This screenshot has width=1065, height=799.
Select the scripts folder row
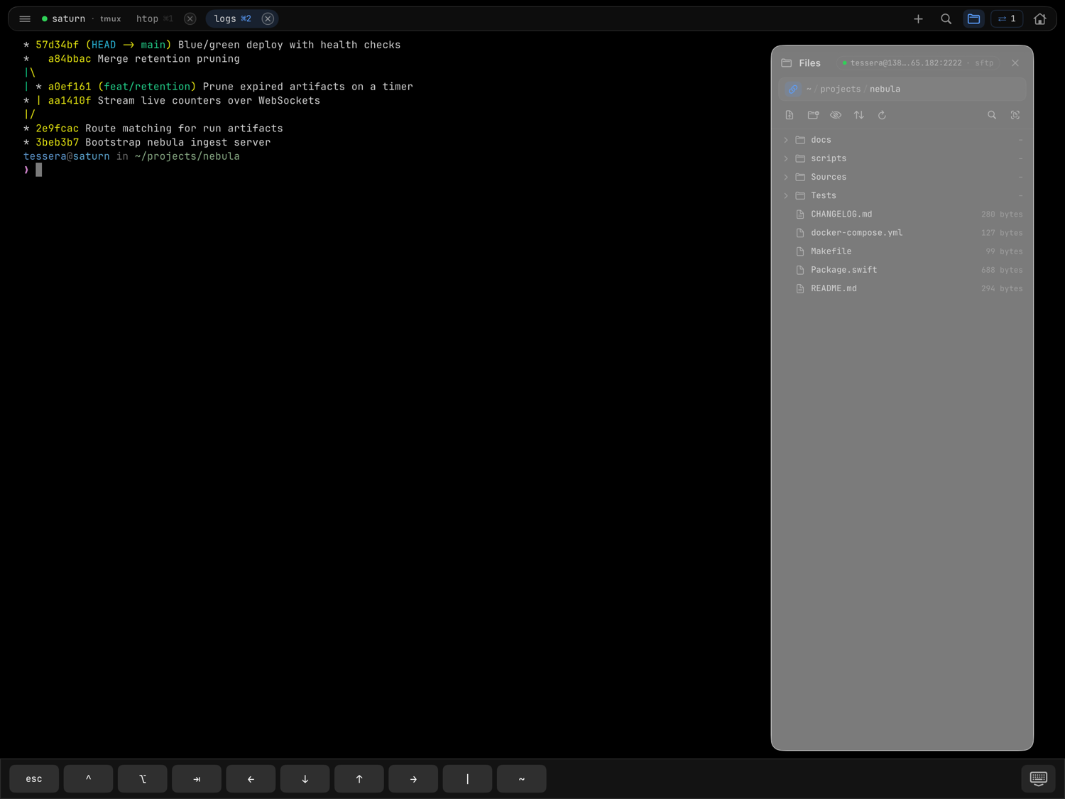coord(902,158)
